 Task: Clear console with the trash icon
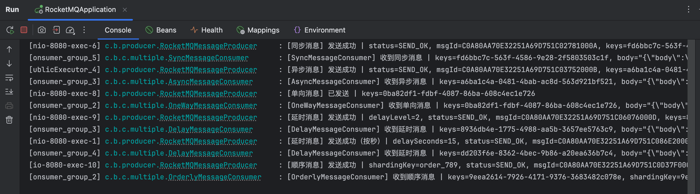point(9,120)
